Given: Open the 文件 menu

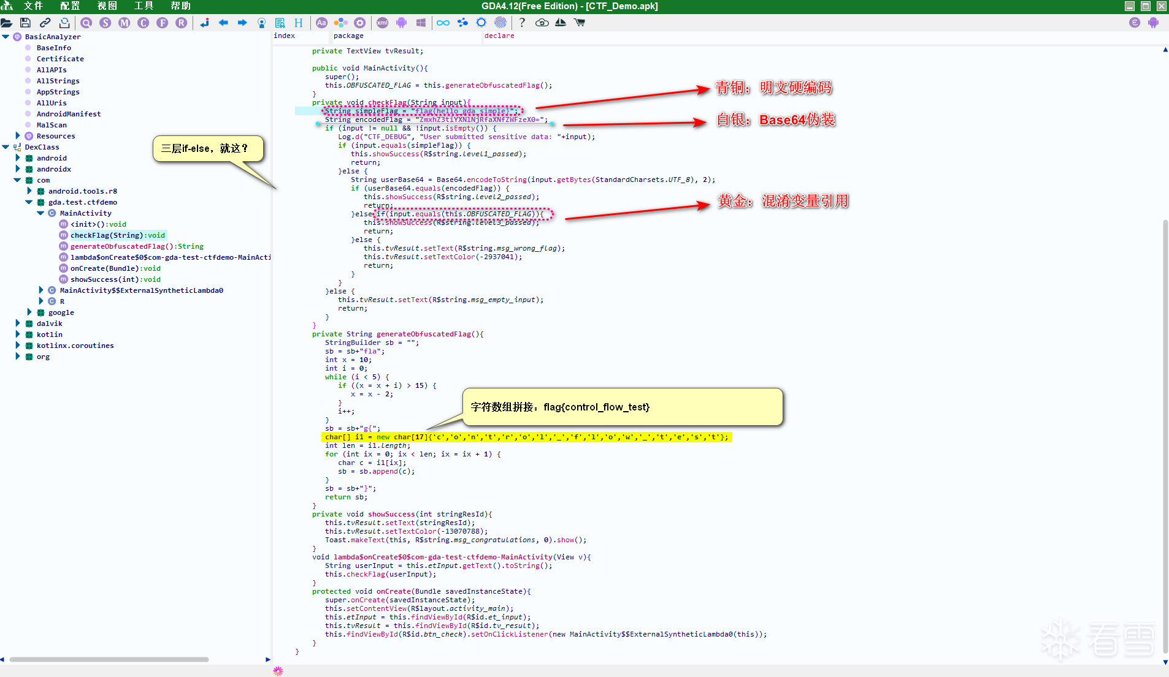Looking at the screenshot, I should tap(33, 6).
